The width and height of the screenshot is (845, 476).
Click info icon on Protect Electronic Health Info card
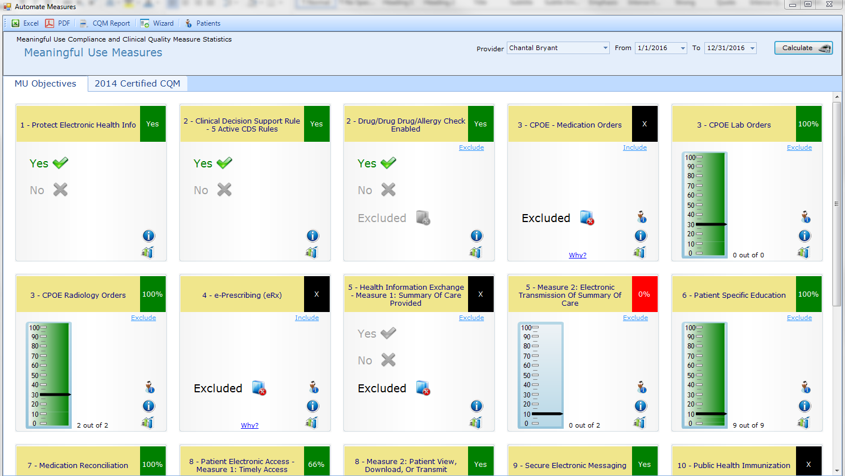[148, 236]
